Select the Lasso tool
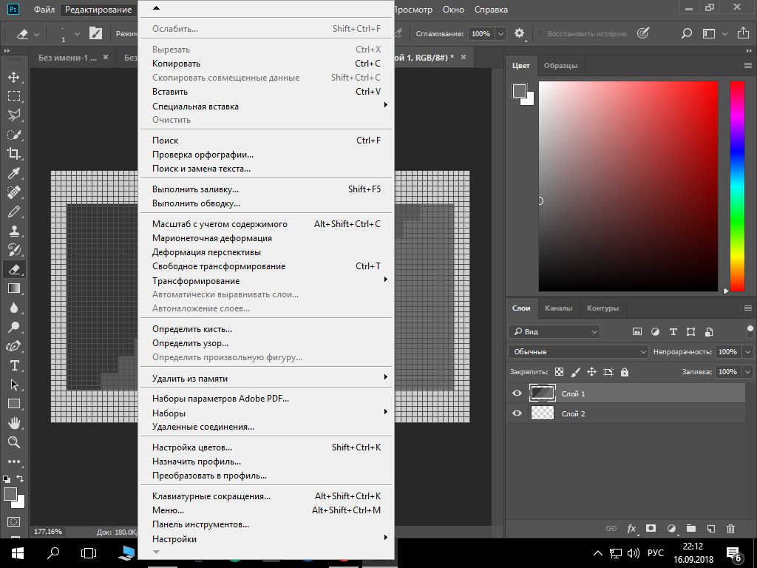757x568 pixels. [x=13, y=115]
